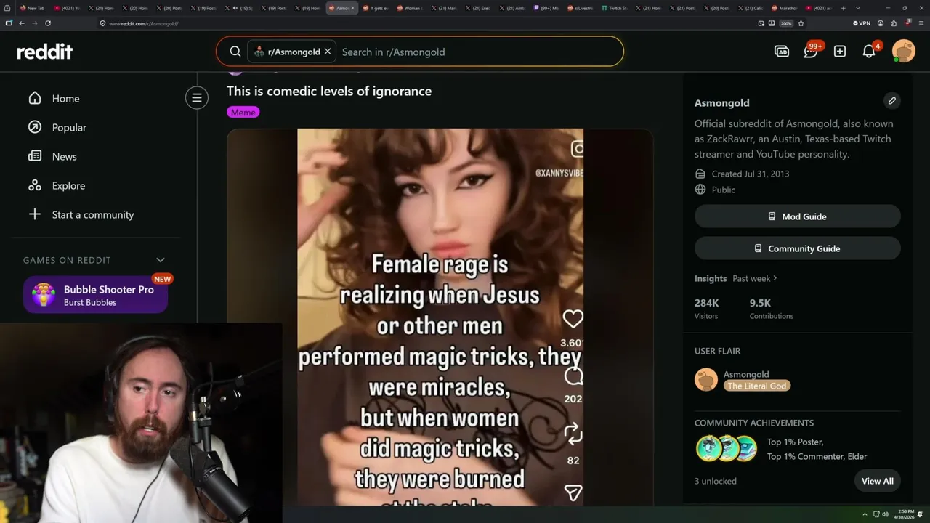Click the video post thumbnail
930x523 pixels.
click(440, 317)
